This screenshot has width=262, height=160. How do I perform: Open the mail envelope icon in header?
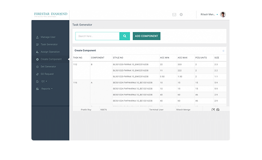point(174,15)
